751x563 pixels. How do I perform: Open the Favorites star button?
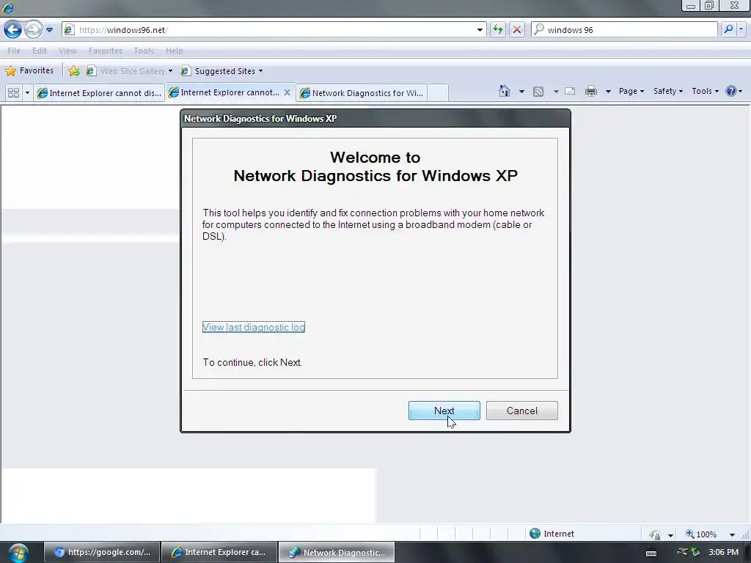[29, 71]
